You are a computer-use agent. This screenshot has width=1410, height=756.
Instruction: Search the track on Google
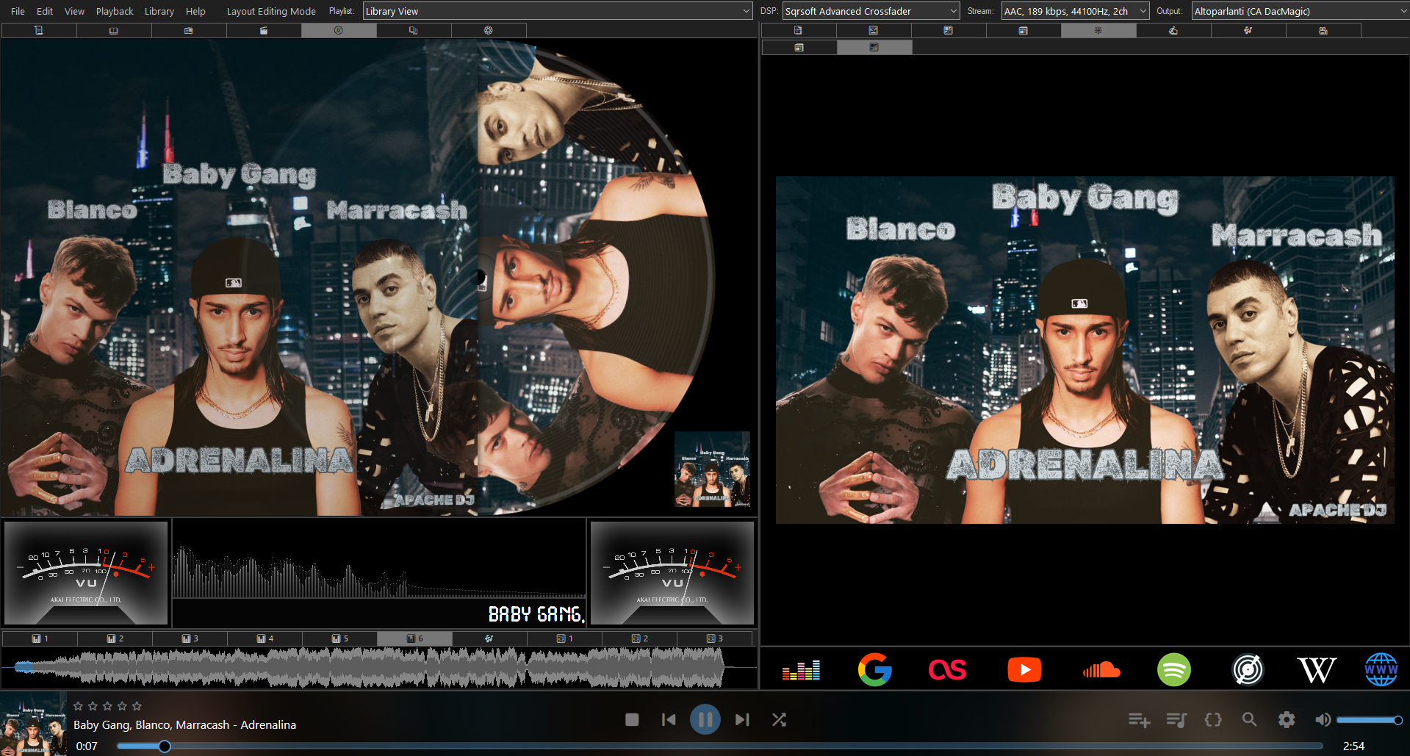click(874, 669)
